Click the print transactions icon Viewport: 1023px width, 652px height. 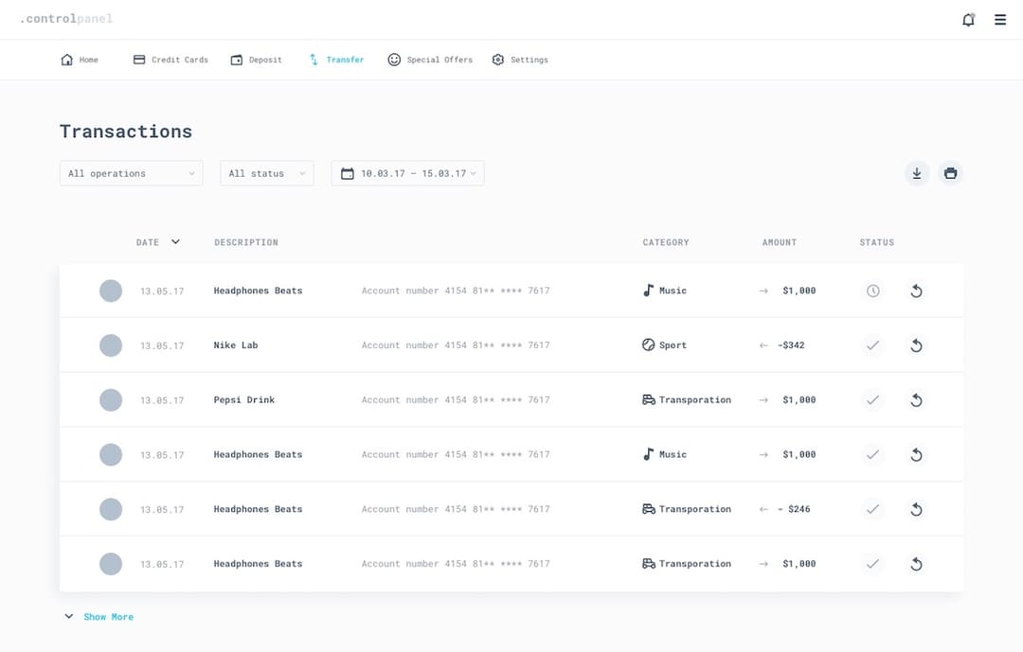(951, 173)
